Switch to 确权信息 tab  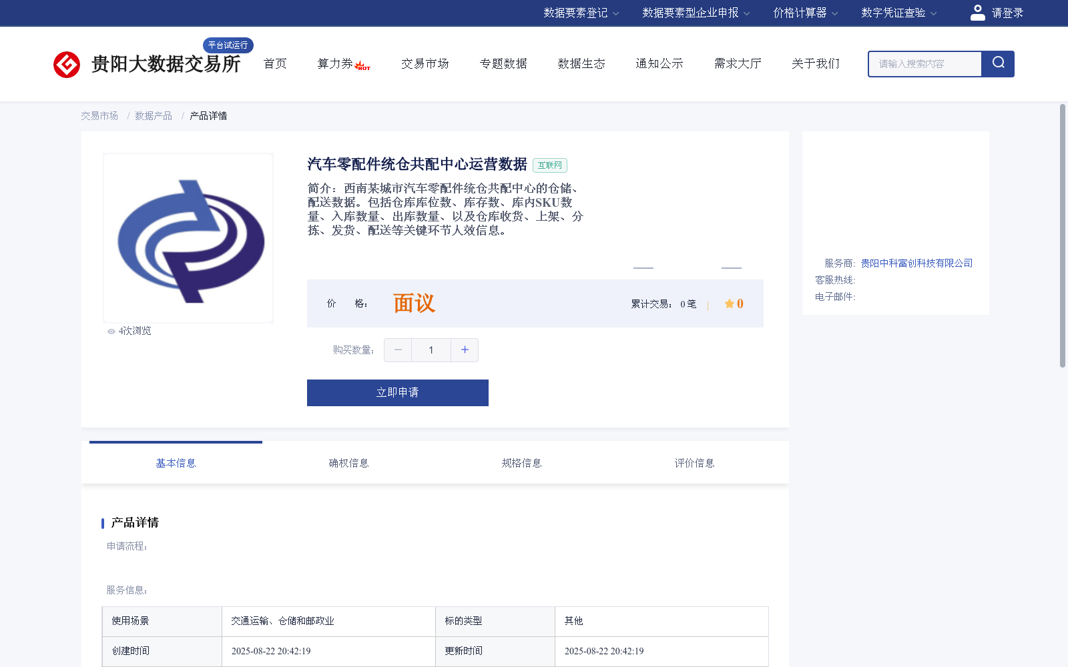[348, 463]
